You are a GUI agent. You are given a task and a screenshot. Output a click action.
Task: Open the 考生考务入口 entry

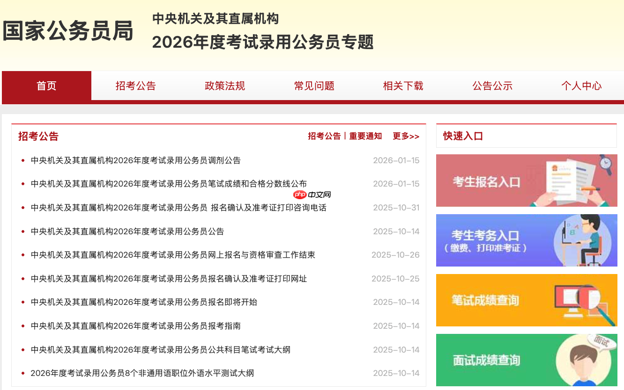[527, 240]
